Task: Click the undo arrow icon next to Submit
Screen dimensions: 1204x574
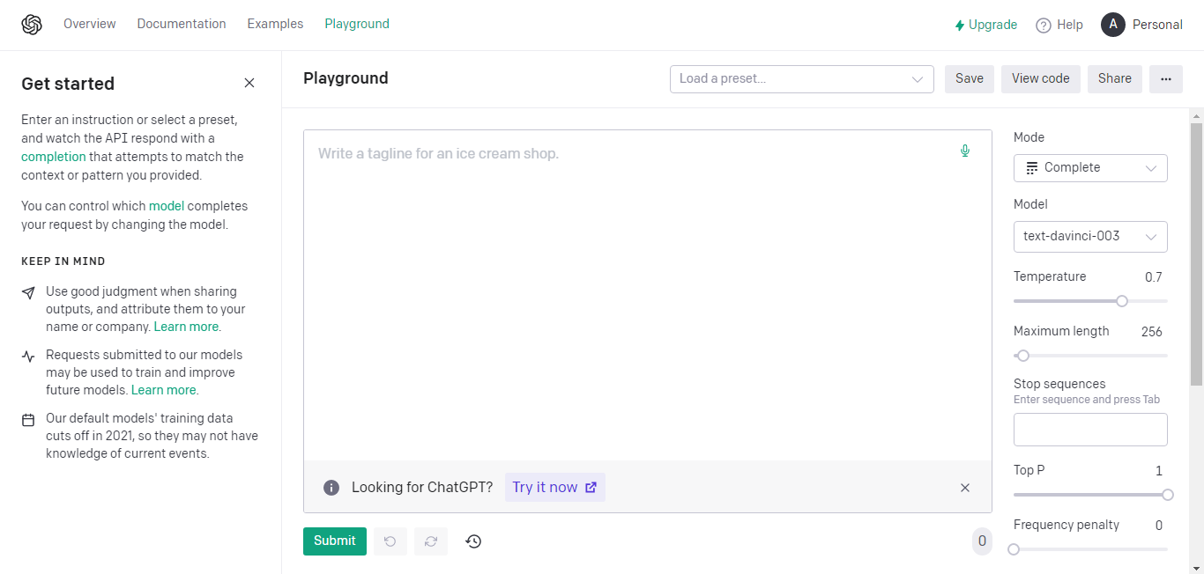Action: 390,541
